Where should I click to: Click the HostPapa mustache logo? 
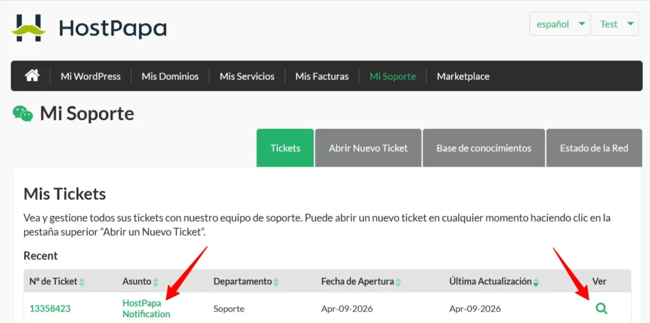click(29, 28)
